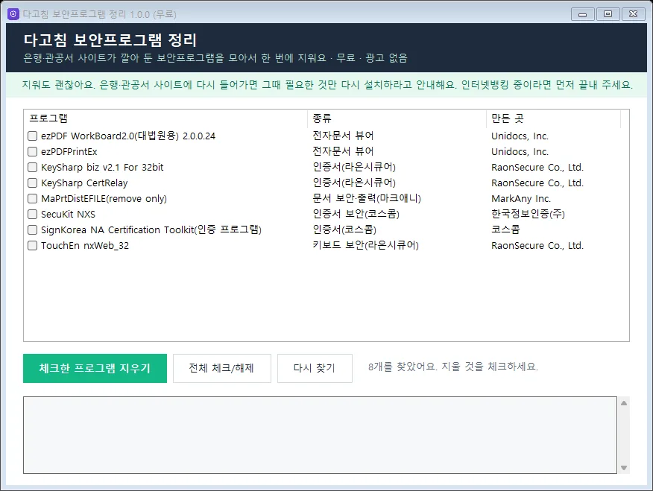The image size is (653, 491).
Task: Click the MaPrtDistEFILE(remove only) name
Action: coord(104,199)
